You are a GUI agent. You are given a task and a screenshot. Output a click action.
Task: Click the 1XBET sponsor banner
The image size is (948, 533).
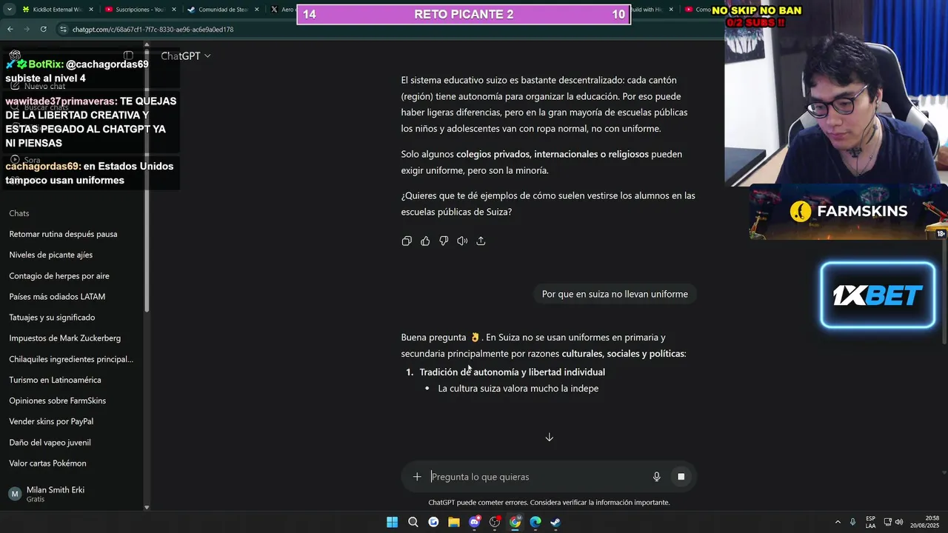click(x=878, y=295)
